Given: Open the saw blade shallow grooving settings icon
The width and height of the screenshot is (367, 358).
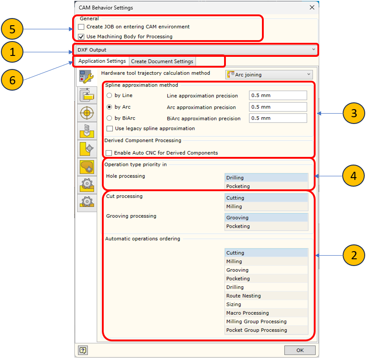Looking at the screenshot, I should point(87,203).
